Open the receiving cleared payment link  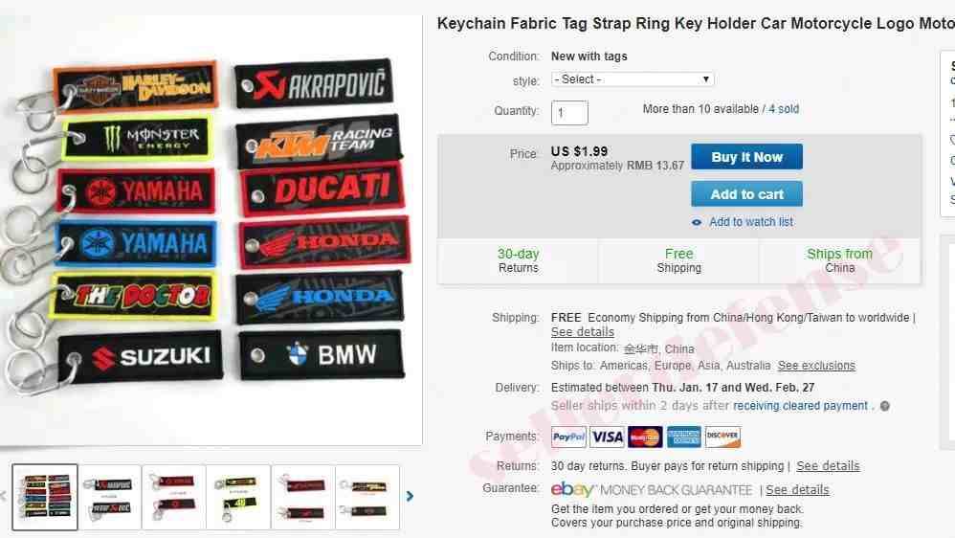point(800,406)
